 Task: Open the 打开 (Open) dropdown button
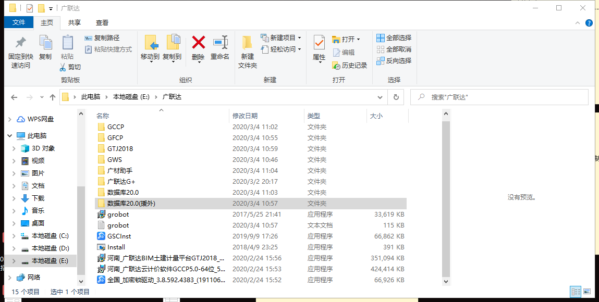pos(346,39)
